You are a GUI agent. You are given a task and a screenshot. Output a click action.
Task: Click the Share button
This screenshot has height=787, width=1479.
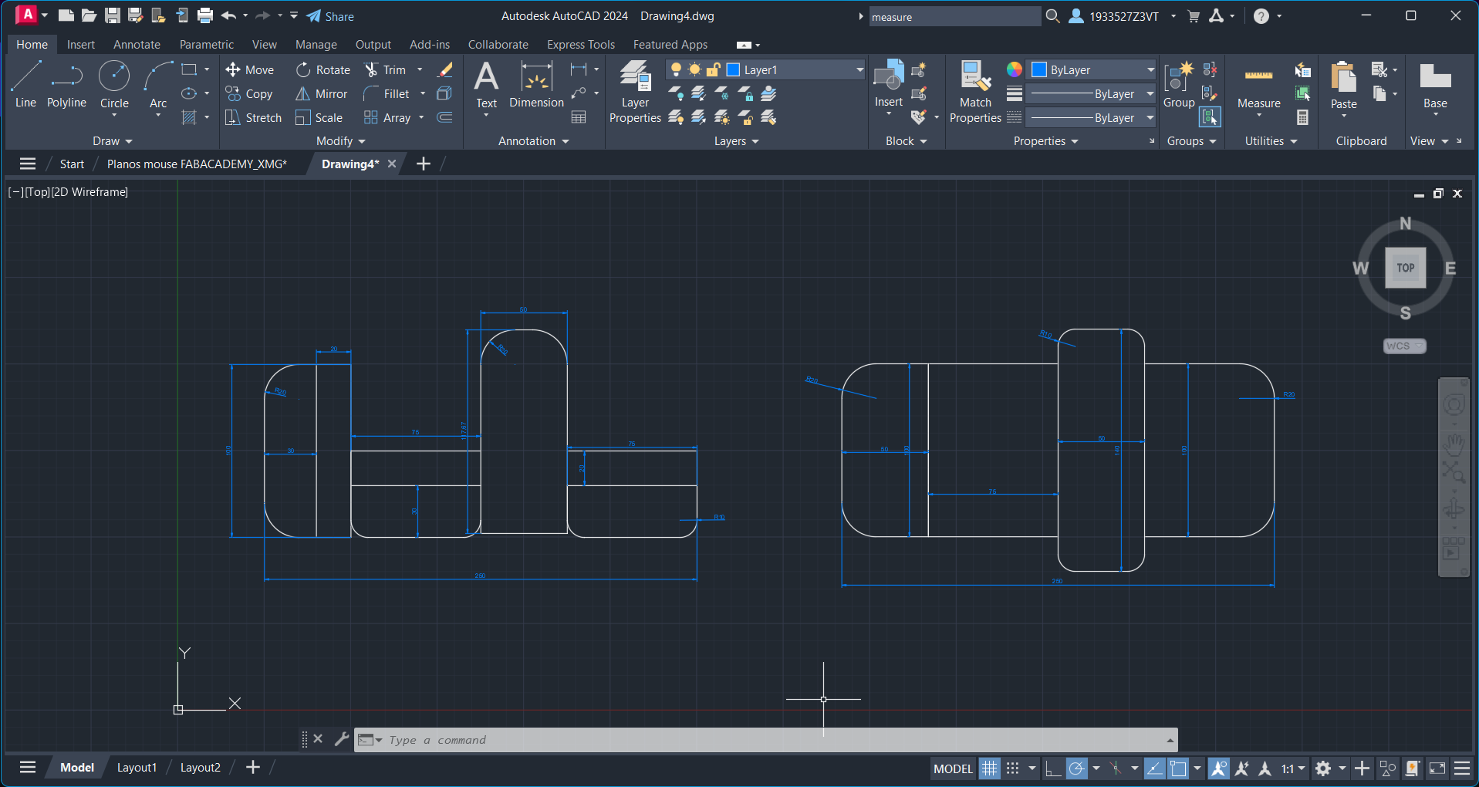point(330,16)
